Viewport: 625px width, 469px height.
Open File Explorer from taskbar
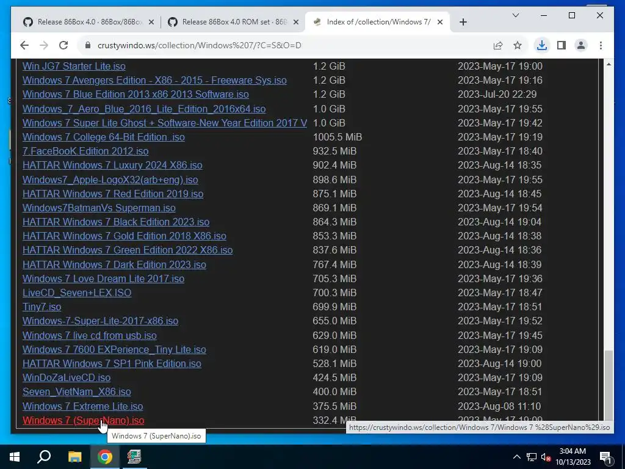point(74,457)
